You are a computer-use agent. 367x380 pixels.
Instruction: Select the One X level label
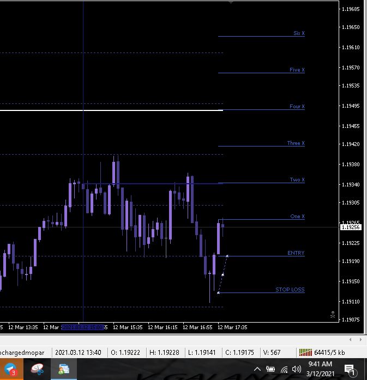(297, 216)
